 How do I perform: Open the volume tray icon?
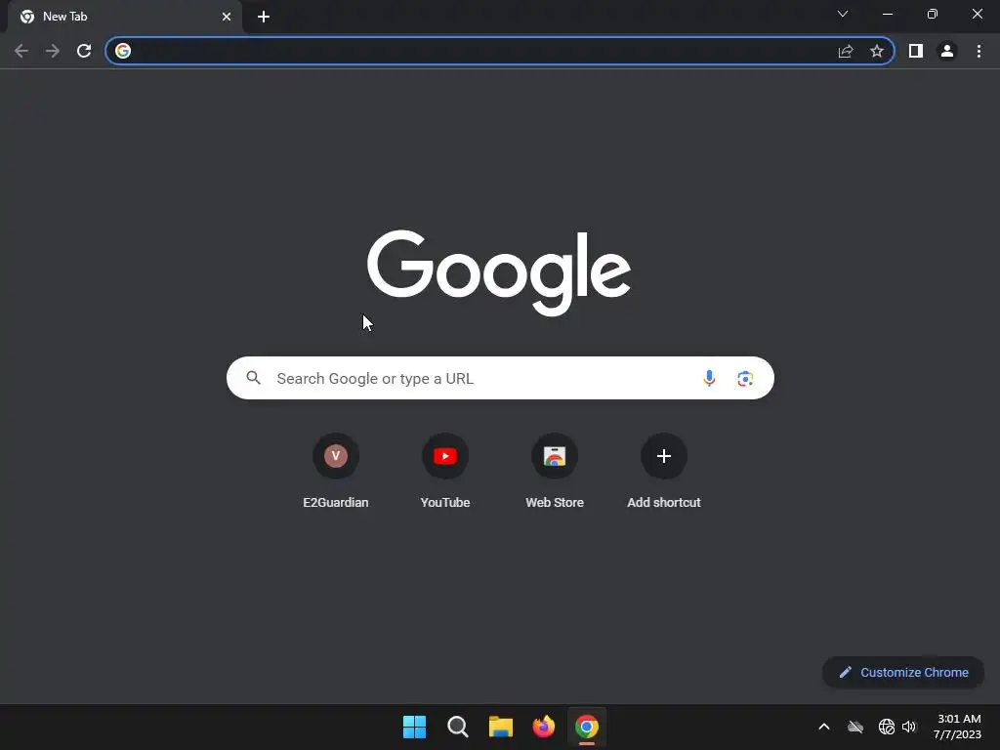909,727
